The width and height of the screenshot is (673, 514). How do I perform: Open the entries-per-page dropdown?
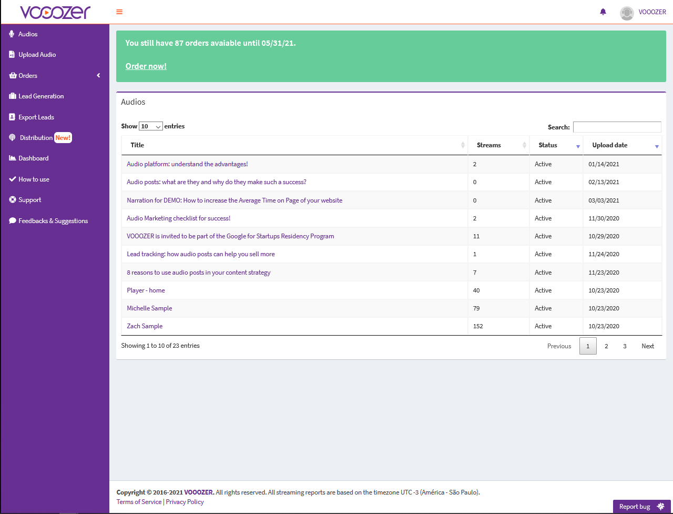click(150, 126)
